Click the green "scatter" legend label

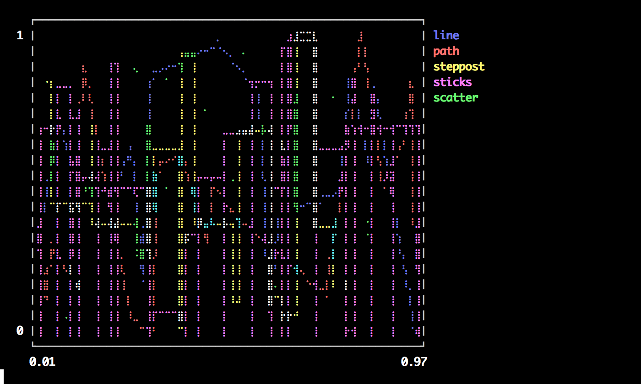point(456,98)
